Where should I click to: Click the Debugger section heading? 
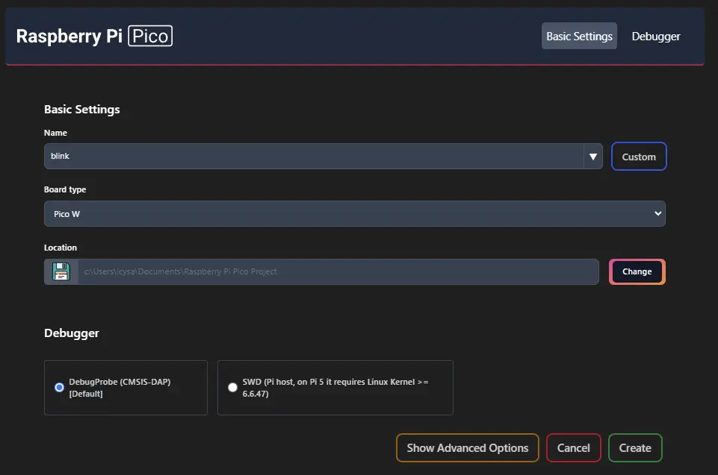click(x=72, y=333)
